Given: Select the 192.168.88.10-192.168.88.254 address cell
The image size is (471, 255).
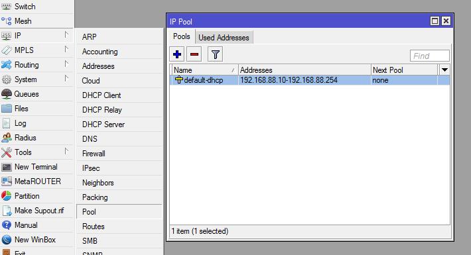Looking at the screenshot, I should (x=304, y=80).
